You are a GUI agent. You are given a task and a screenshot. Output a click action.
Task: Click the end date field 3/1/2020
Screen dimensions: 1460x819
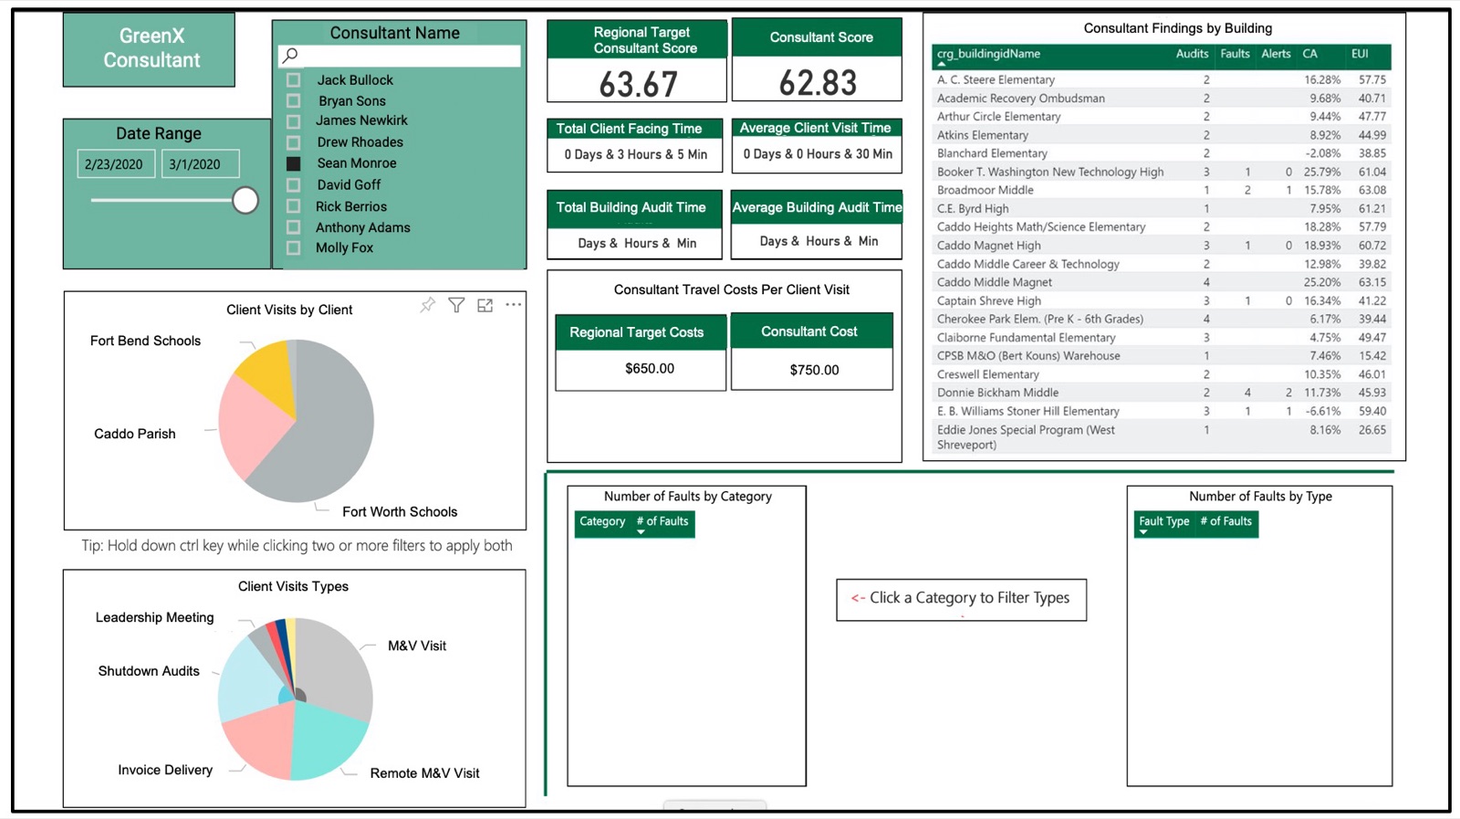[x=200, y=164]
